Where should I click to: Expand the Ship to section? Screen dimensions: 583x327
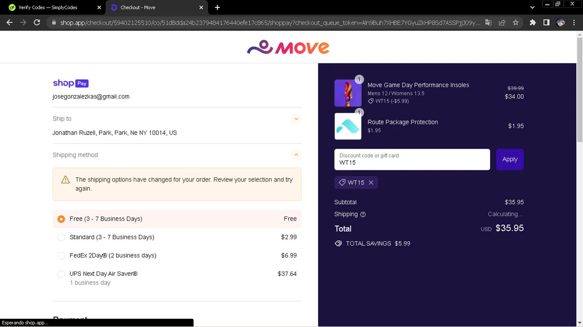point(296,119)
